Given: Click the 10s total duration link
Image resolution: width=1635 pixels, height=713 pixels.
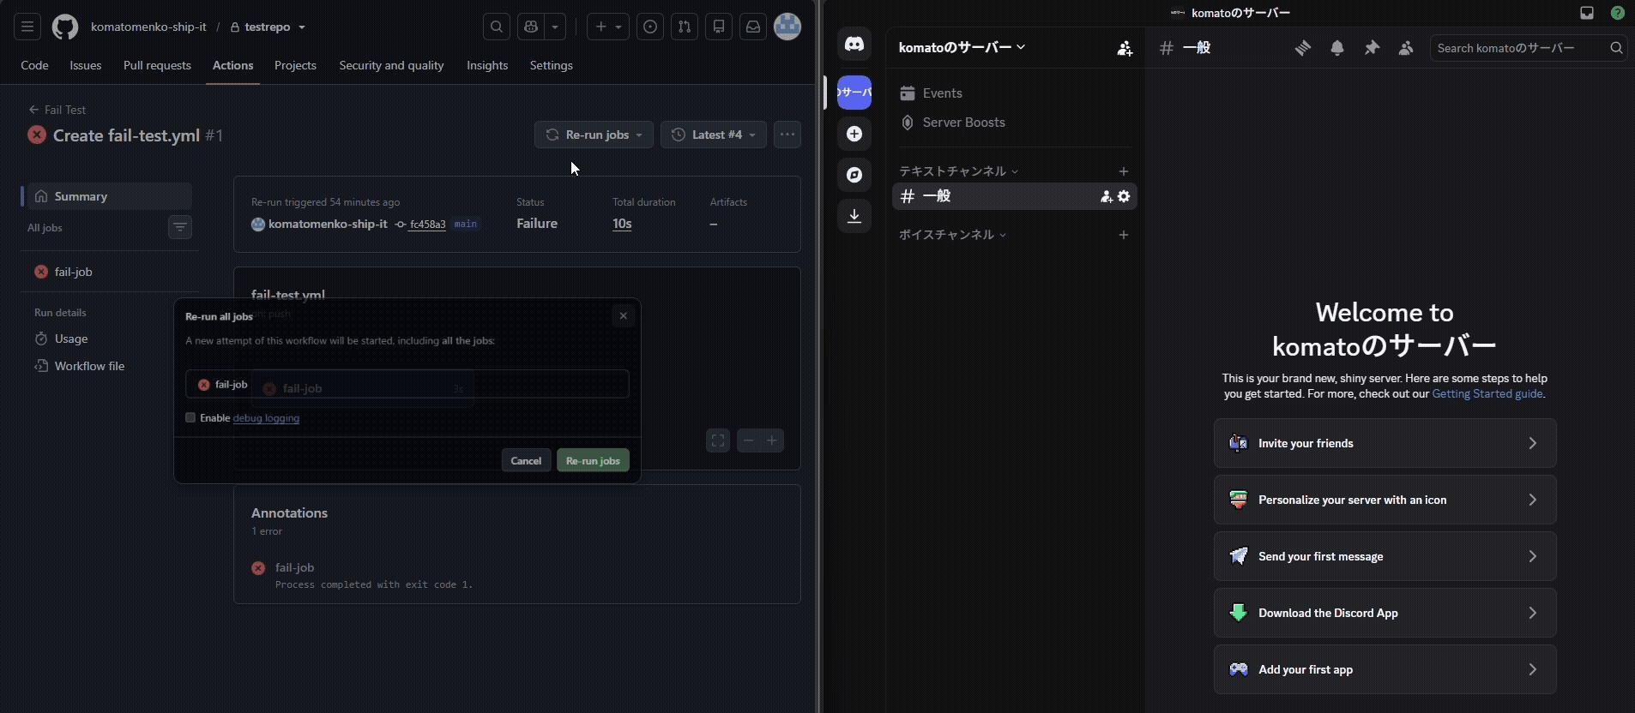Looking at the screenshot, I should (x=622, y=224).
